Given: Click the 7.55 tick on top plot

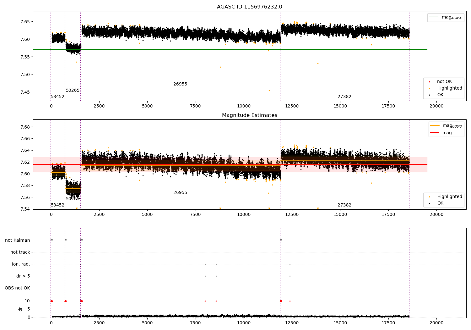Looking at the screenshot, I should (25, 57).
